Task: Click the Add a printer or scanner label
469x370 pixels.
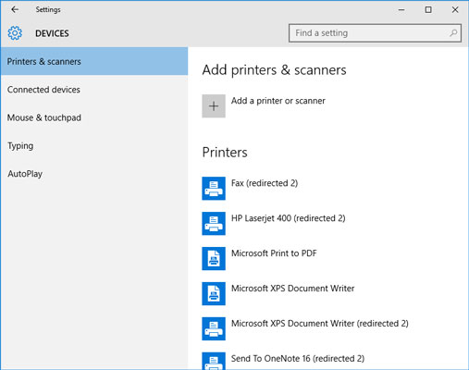Action: 278,101
